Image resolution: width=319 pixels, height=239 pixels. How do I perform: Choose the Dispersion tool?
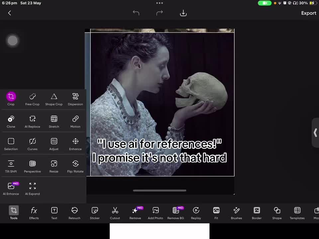(x=75, y=99)
